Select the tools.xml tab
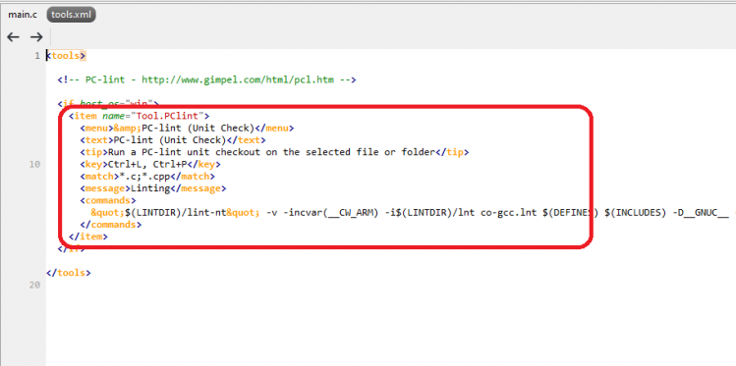The width and height of the screenshot is (736, 366). 72,15
